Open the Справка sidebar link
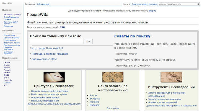 tap(7, 20)
